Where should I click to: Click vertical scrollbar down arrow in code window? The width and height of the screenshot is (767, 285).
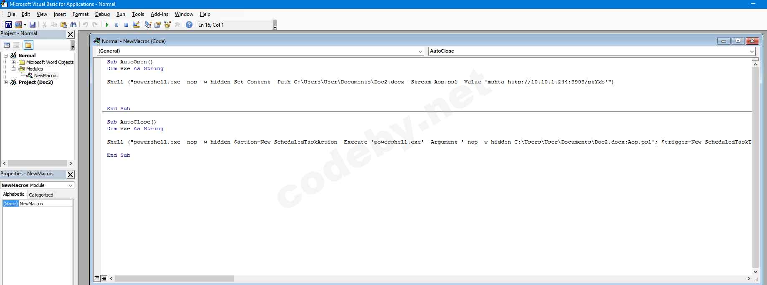tap(755, 272)
